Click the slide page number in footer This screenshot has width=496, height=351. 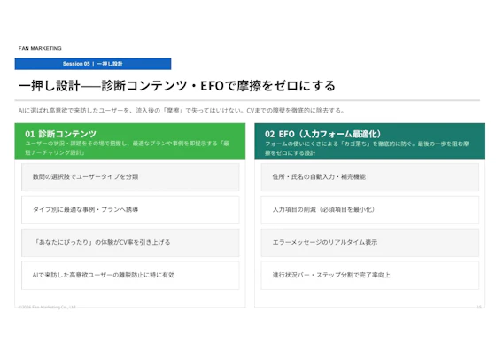click(479, 307)
